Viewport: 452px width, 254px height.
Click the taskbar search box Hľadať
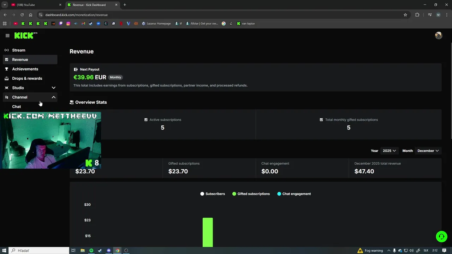[x=39, y=250]
